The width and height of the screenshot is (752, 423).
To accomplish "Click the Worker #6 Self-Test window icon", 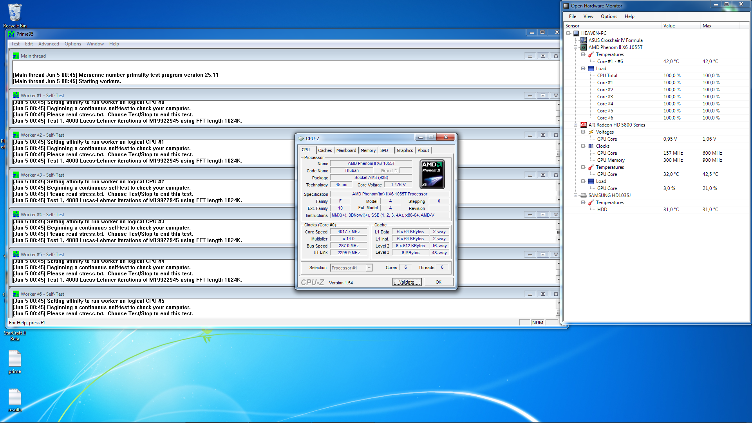I will pyautogui.click(x=16, y=294).
